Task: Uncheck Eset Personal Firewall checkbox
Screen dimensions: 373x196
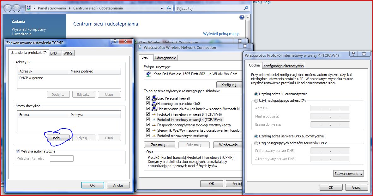Action: click(148, 98)
